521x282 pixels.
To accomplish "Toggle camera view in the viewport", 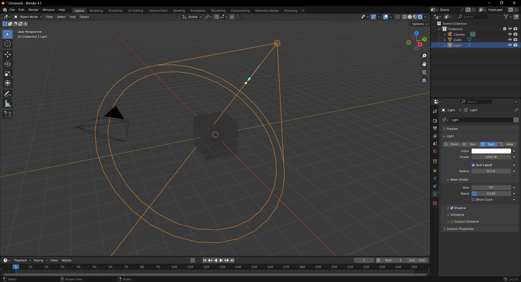I will pyautogui.click(x=424, y=72).
